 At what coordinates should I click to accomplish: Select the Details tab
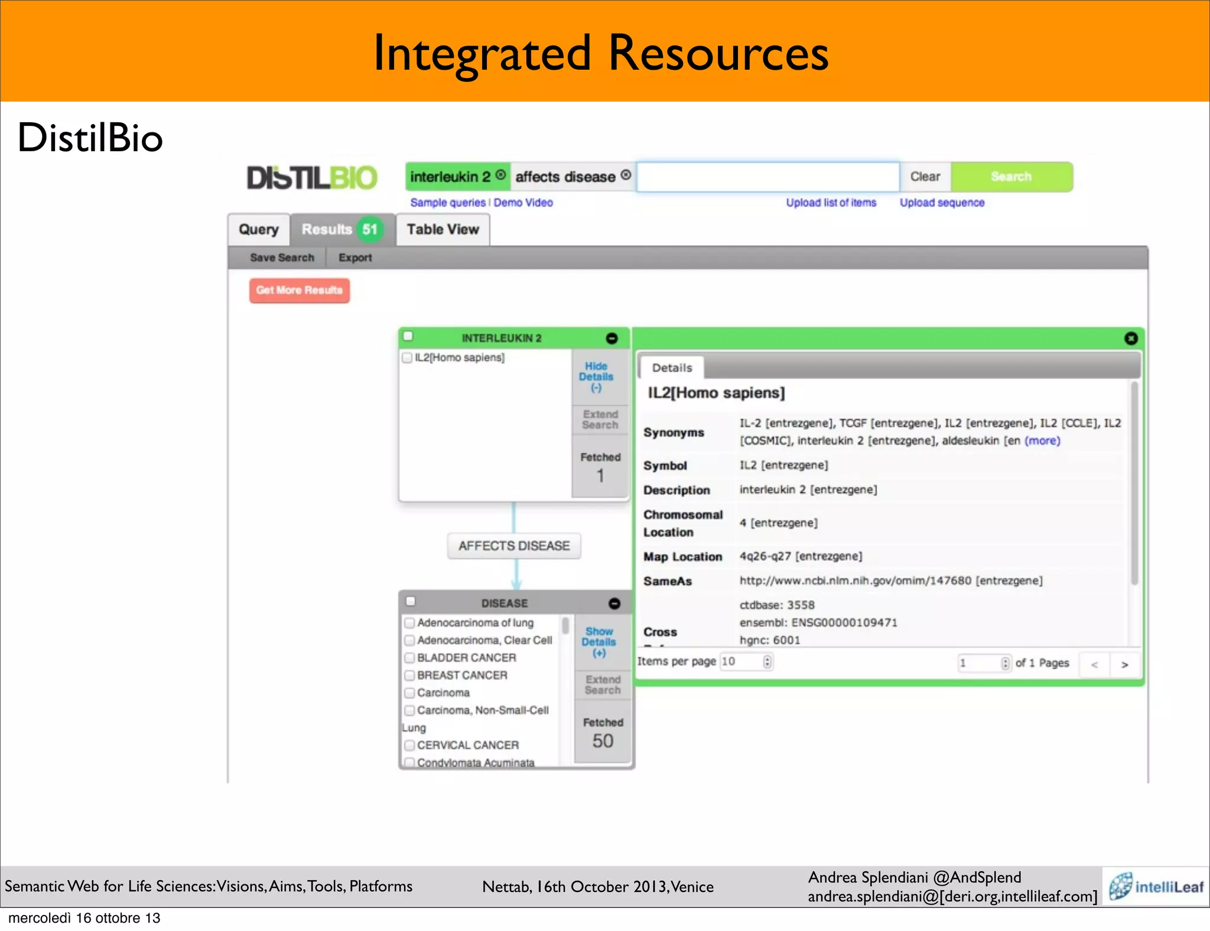point(672,367)
